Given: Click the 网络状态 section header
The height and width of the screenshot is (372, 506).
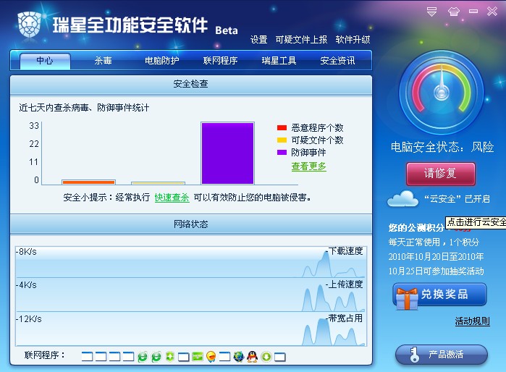Looking at the screenshot, I should (x=191, y=224).
